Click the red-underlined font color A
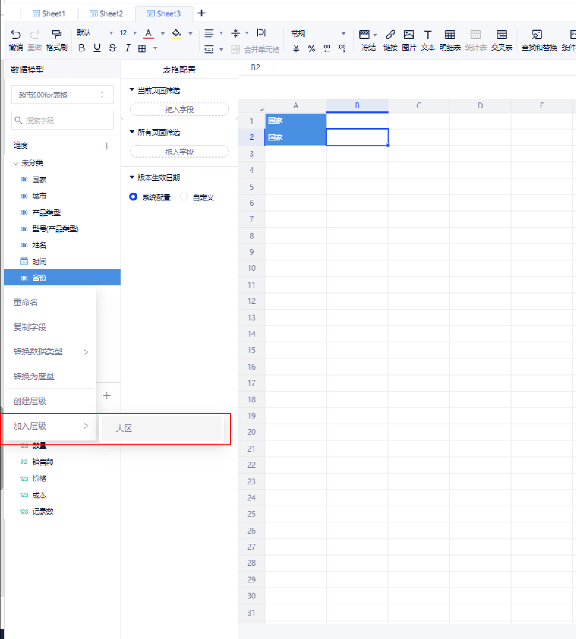This screenshot has width=576, height=639. tap(149, 34)
